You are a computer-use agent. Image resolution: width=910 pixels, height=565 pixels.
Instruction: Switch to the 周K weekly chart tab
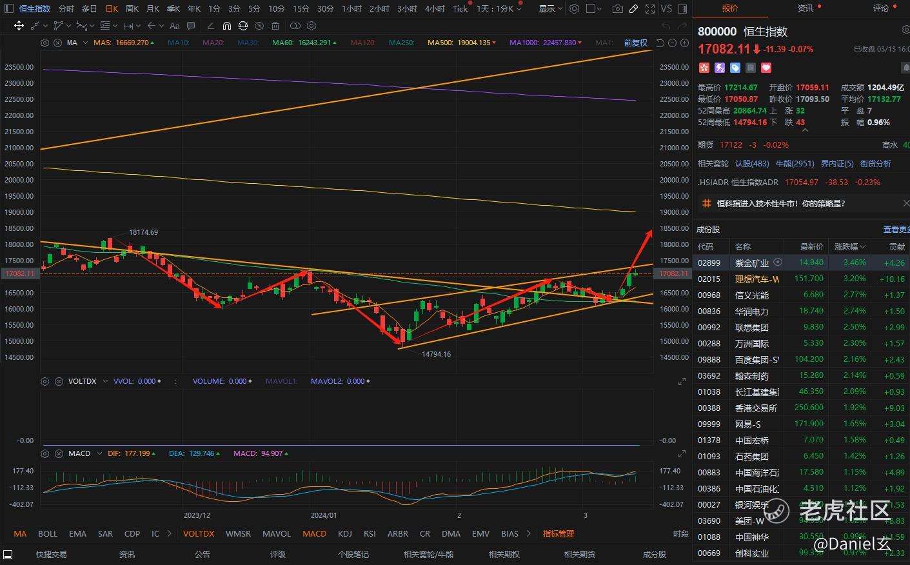point(132,8)
